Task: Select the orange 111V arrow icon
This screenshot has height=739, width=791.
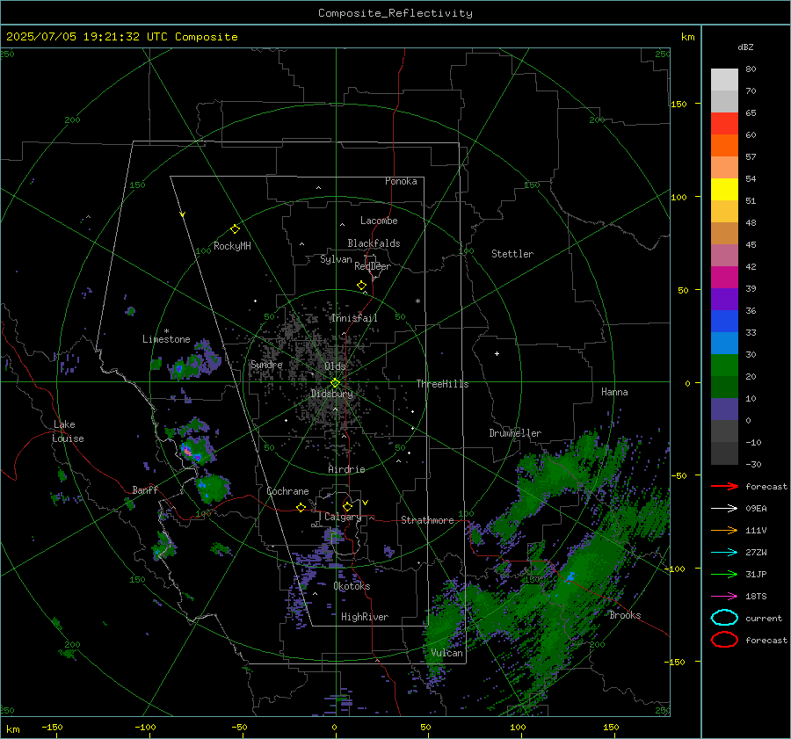Action: point(724,530)
